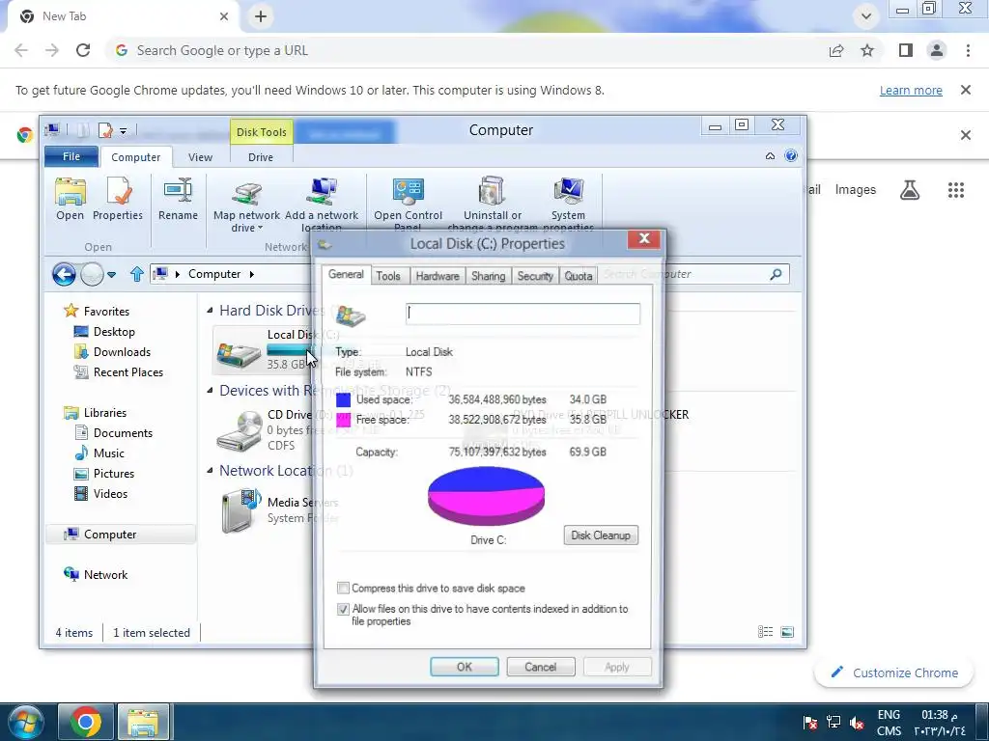Open the Tools tab in Properties
Viewport: 989px width, 741px height.
[x=388, y=276]
